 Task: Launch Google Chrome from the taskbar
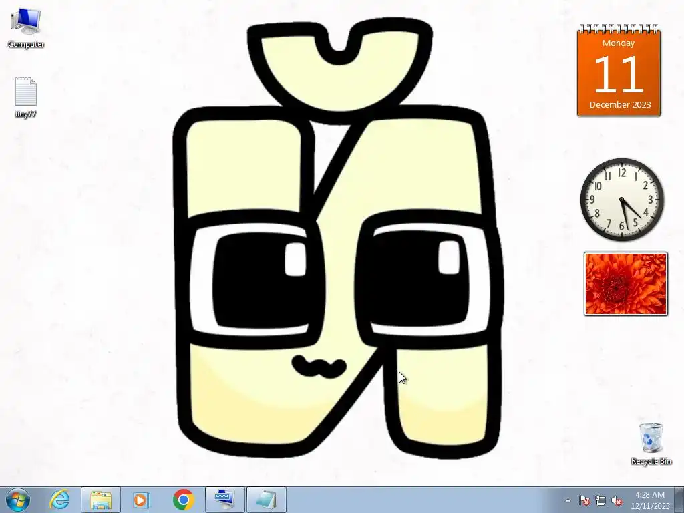click(x=183, y=500)
